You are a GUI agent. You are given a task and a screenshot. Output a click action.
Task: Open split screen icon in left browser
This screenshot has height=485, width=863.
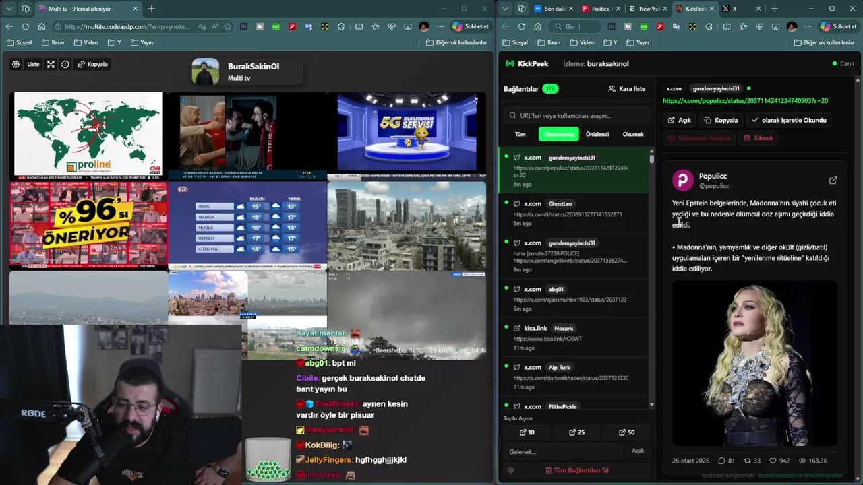click(x=359, y=26)
